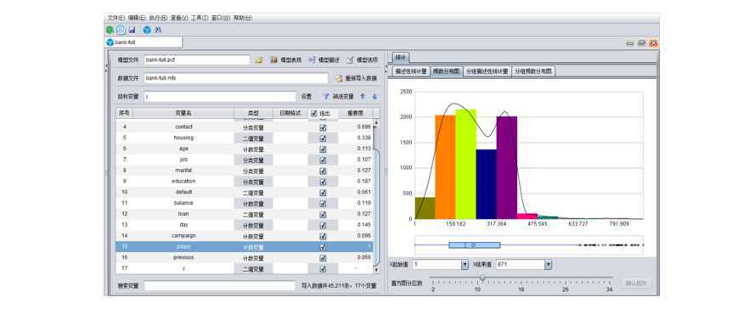Image resolution: width=732 pixels, height=309 pixels.
Task: Click the 直方图分区数 histogram bins slider handle
Action: coord(482,278)
